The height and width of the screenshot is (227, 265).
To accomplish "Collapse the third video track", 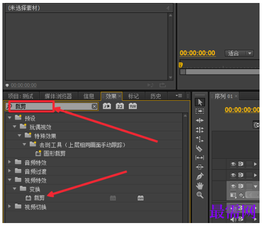I will pos(256,186).
